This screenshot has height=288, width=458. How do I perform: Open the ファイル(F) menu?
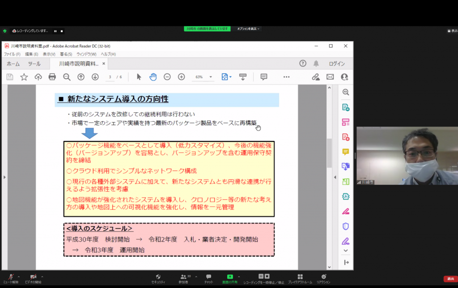pos(12,54)
